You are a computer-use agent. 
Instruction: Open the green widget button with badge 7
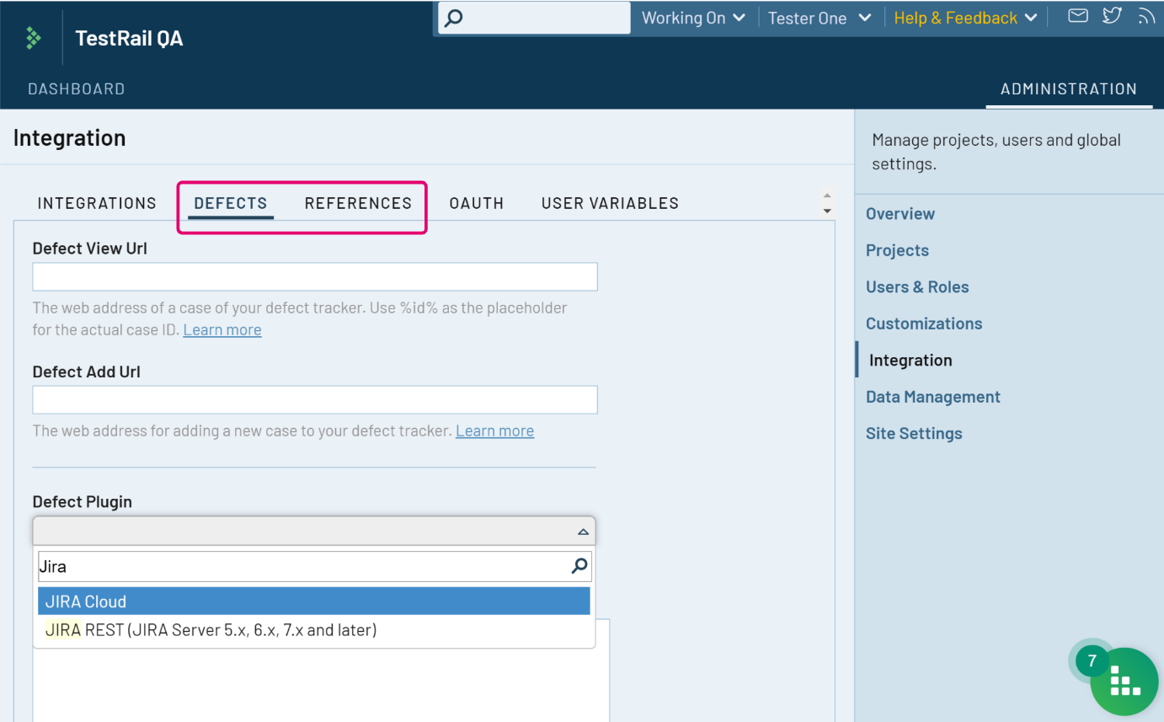click(x=1124, y=681)
